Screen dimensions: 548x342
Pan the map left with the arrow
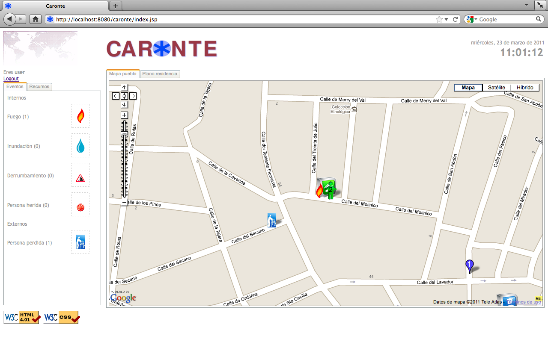[116, 96]
